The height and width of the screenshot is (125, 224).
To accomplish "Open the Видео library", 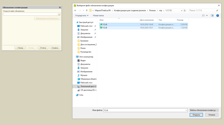I will click(x=83, y=60).
